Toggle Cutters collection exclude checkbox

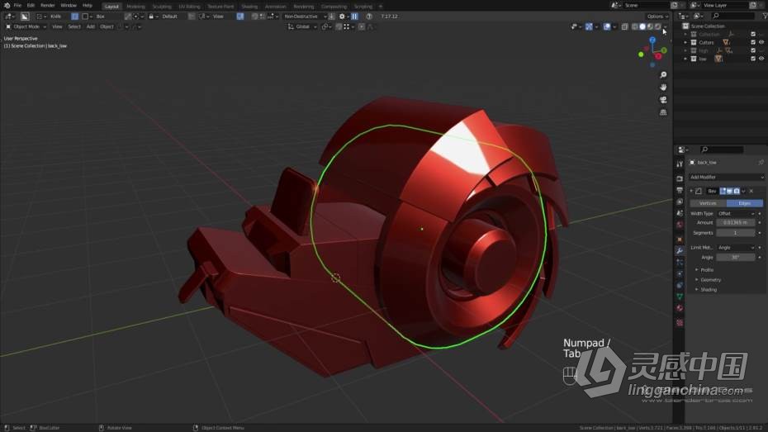pos(753,43)
